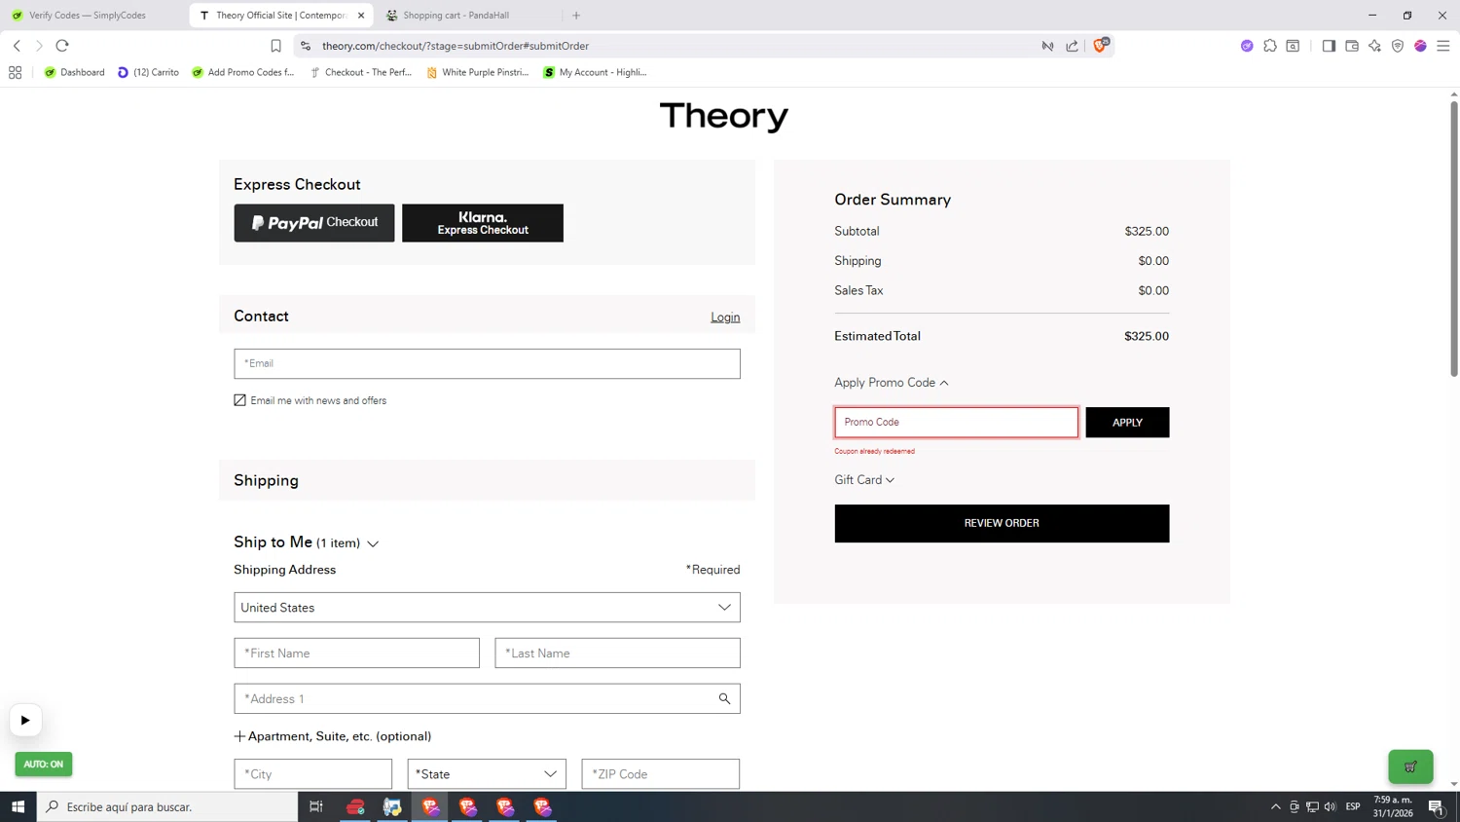Click the ESP language indicator
Screen dimensions: 1460x822
pyautogui.click(x=1353, y=806)
